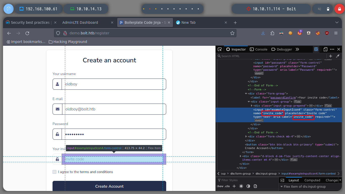The image size is (345, 194).
Task: Close the DevTools panel
Action: point(339,49)
